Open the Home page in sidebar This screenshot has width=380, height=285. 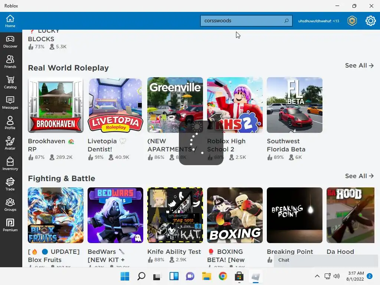pyautogui.click(x=10, y=21)
